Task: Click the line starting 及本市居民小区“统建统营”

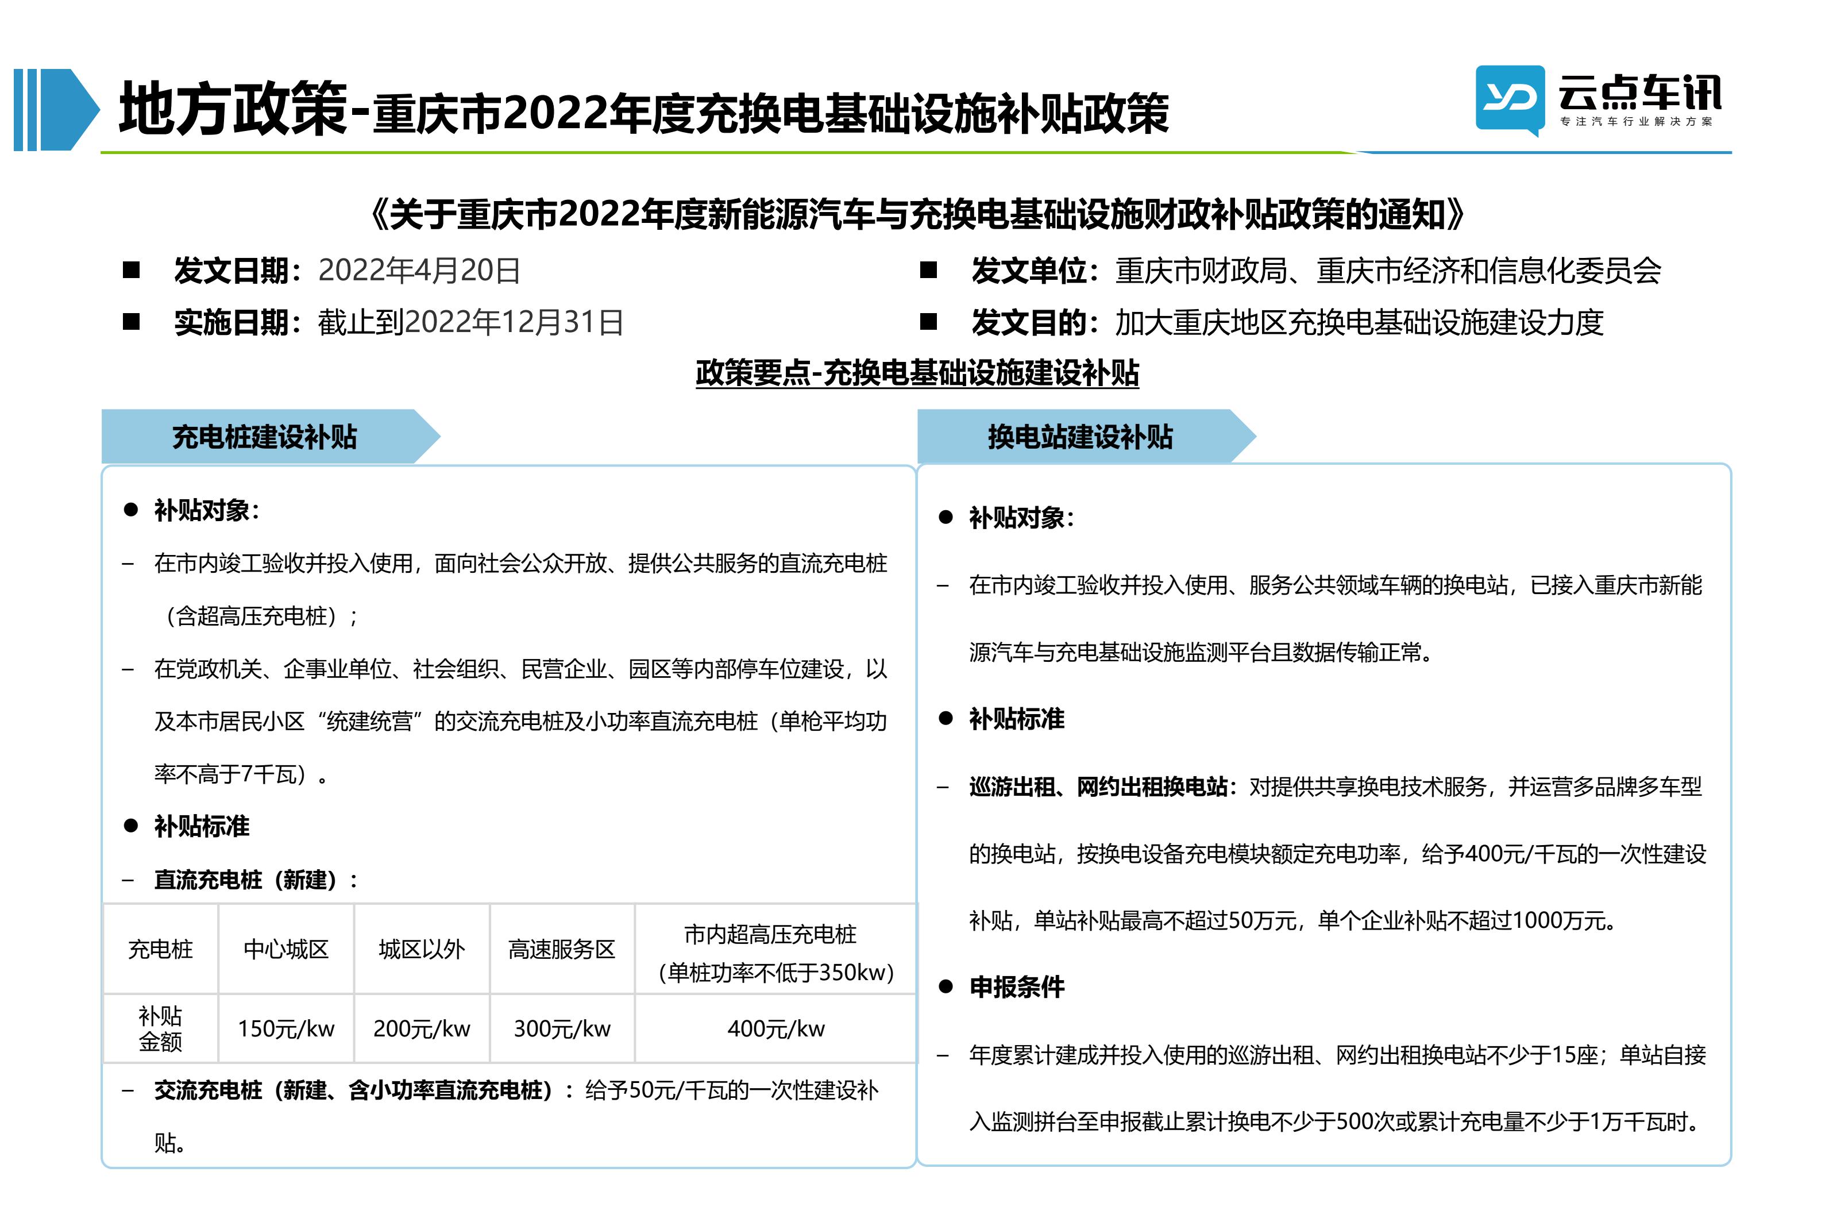Action: point(520,722)
